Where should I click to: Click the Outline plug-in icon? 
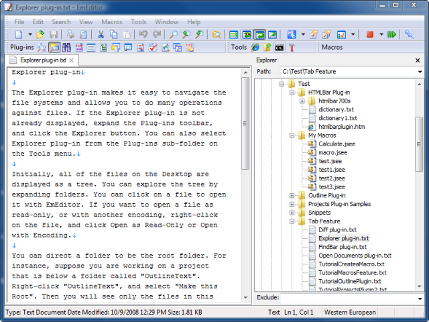click(103, 48)
